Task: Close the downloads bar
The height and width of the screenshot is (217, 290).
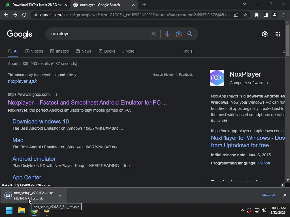Action: (285, 195)
